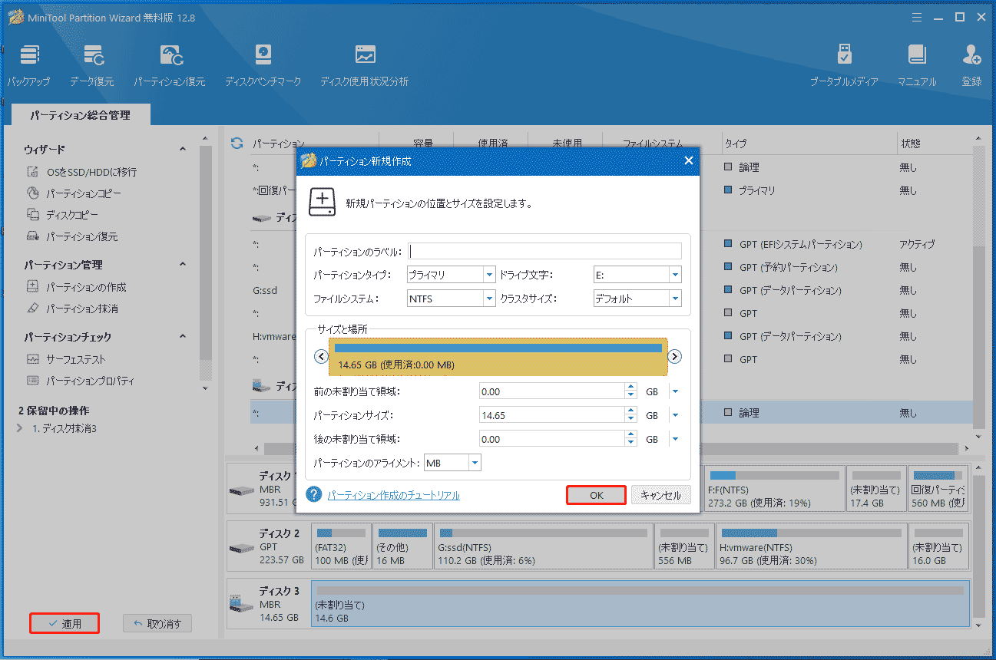Click the 後の未割り当て領域 value field
996x660 pixels.
tap(551, 439)
